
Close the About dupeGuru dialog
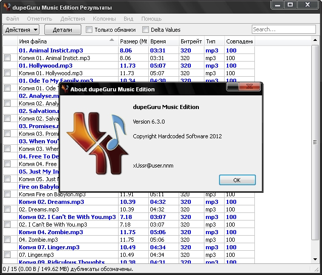[x=249, y=86]
